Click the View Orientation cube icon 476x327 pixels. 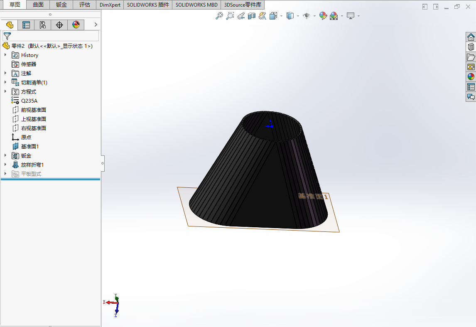(x=273, y=16)
